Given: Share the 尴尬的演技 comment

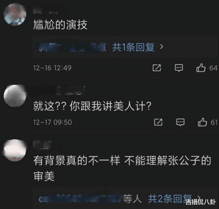Looking at the screenshot, I should 157,68.
